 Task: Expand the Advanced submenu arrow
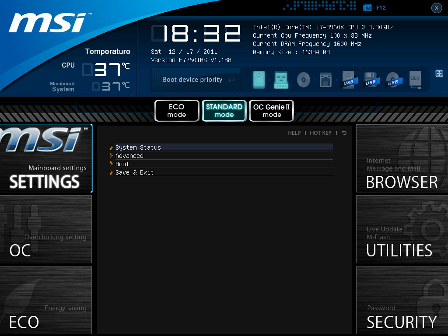[111, 155]
